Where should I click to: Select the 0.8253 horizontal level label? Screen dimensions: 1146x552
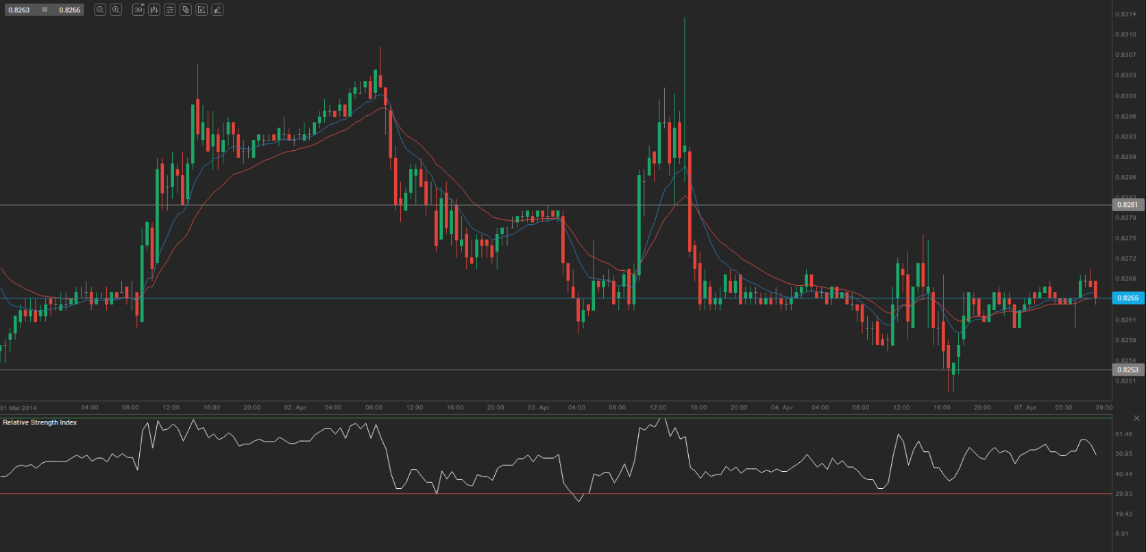[1127, 370]
